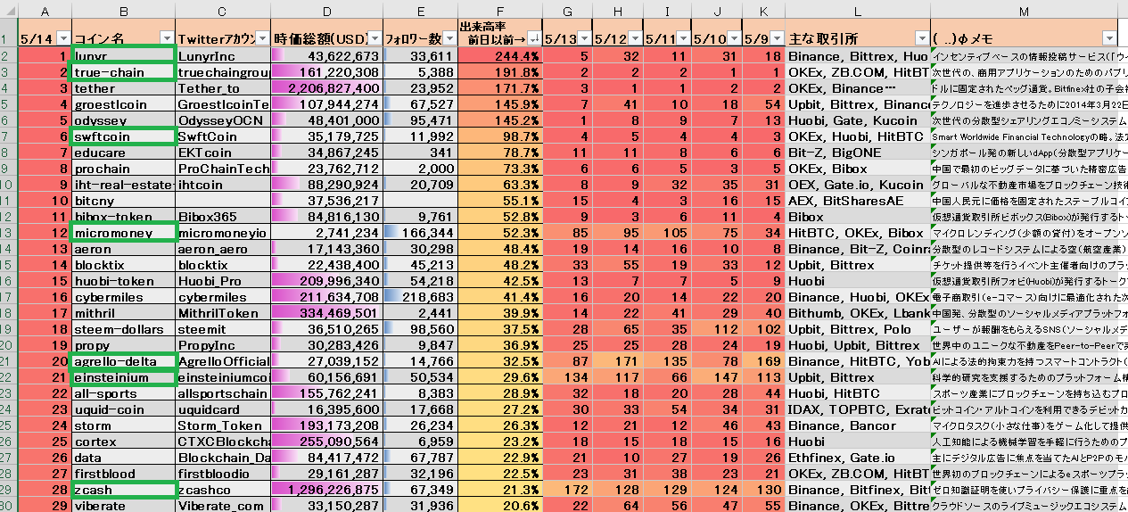Select the zcash coin name cell
The image size is (1128, 512).
point(122,490)
